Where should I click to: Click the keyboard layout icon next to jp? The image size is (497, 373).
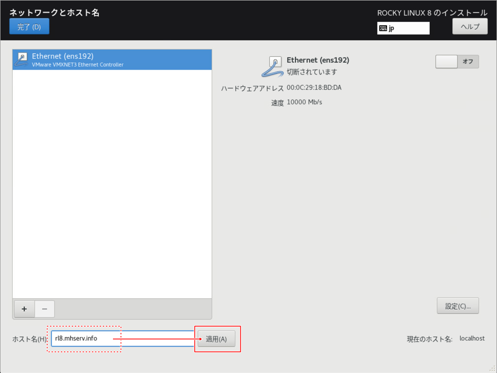pyautogui.click(x=383, y=28)
